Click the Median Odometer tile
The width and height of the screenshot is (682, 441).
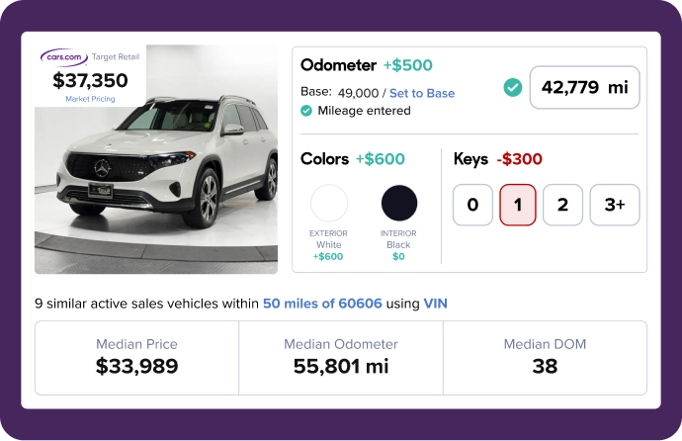[x=340, y=357]
